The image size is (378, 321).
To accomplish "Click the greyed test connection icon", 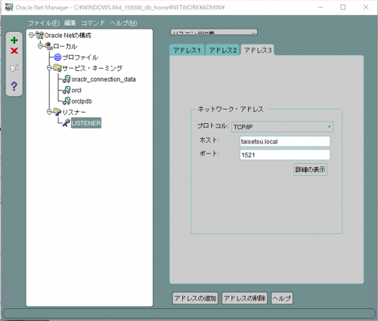I will [14, 68].
